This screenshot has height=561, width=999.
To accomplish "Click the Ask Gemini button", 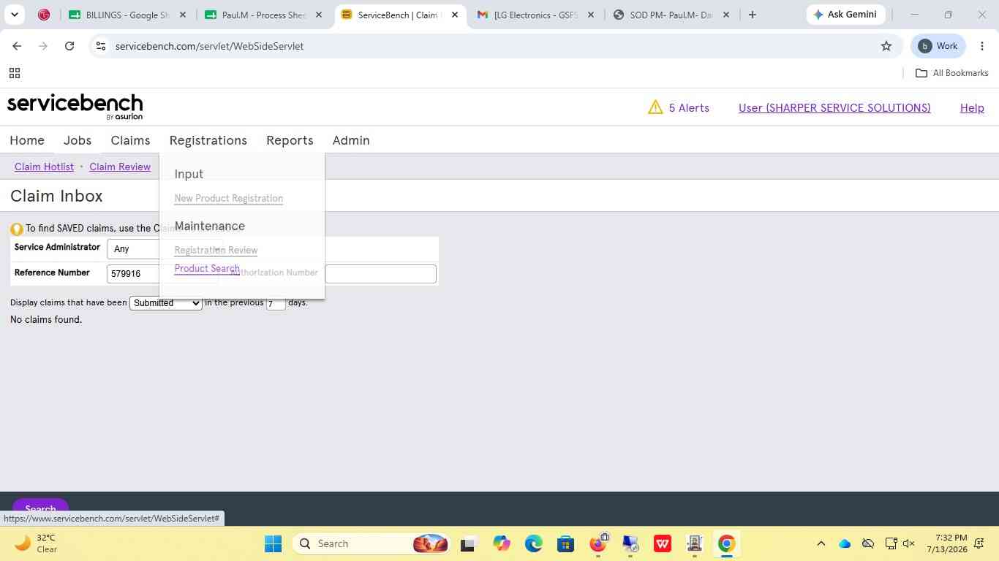I will 845,15.
